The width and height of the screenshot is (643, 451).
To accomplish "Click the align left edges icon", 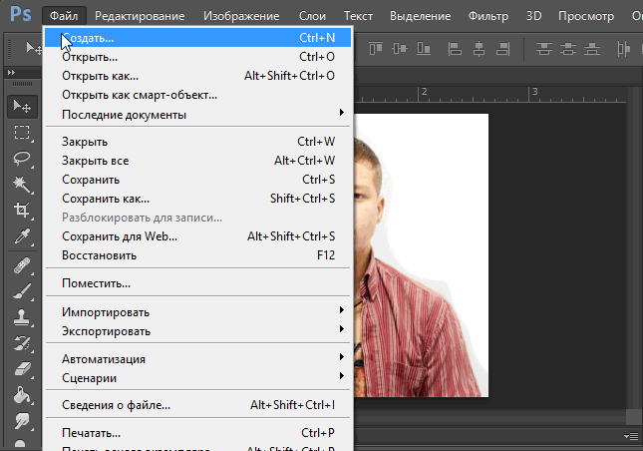I will [455, 47].
